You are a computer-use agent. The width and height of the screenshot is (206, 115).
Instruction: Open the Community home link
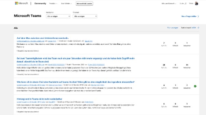[40, 3]
